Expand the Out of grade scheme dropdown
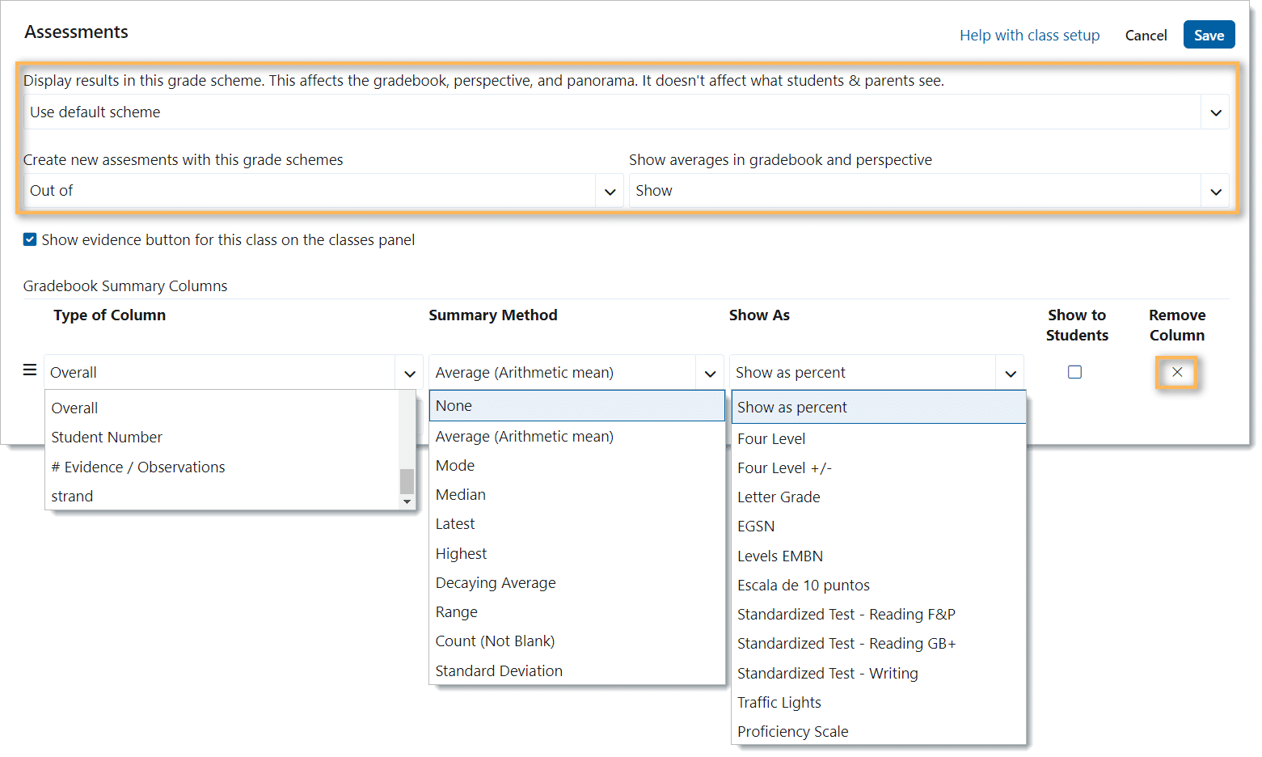1262x757 pixels. click(x=610, y=192)
